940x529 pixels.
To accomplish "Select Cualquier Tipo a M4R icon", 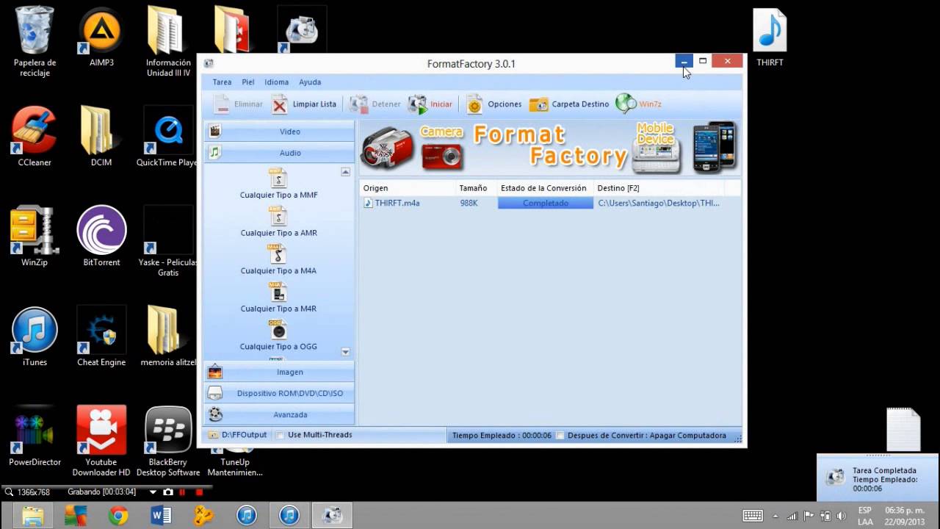I will coord(278,292).
